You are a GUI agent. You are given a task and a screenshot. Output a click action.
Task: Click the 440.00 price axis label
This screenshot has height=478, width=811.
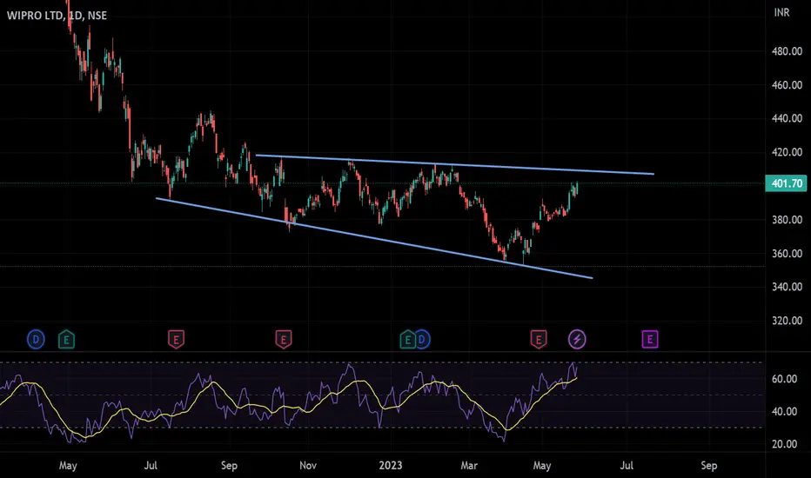click(787, 119)
